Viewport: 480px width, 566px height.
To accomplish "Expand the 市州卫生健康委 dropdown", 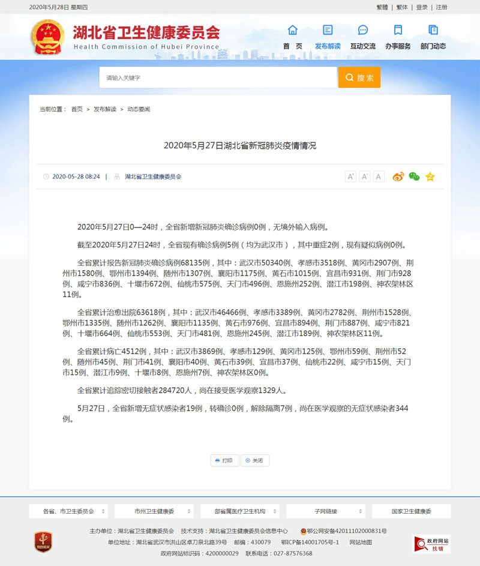I will [x=154, y=511].
